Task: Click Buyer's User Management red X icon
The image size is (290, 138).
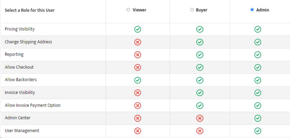Action: [x=200, y=131]
